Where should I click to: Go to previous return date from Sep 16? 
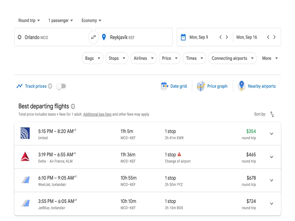coord(268,37)
